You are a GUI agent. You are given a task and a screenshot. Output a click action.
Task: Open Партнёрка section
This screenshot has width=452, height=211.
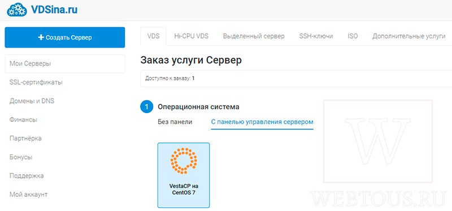[25, 138]
